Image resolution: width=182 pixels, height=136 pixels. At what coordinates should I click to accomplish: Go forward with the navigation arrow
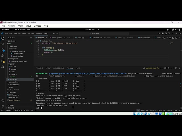point(57,33)
